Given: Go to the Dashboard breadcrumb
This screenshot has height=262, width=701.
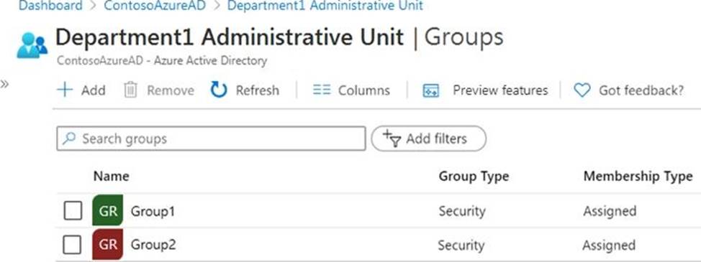Looking at the screenshot, I should 50,6.
